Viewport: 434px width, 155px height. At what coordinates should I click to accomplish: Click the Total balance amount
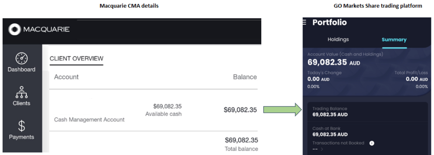pyautogui.click(x=241, y=140)
